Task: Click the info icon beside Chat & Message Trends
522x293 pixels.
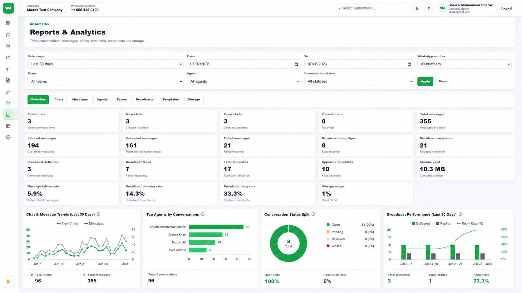Action: (x=98, y=214)
